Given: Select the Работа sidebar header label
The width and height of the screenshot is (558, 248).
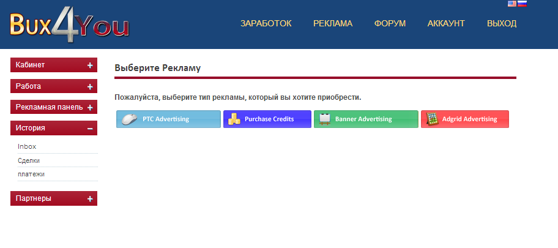Looking at the screenshot, I should pyautogui.click(x=29, y=86).
